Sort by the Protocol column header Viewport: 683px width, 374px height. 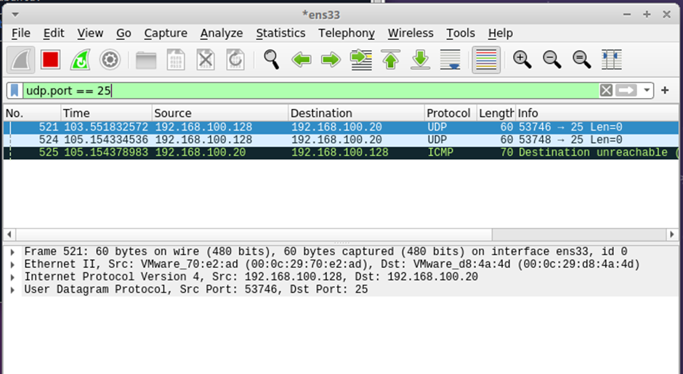click(450, 113)
